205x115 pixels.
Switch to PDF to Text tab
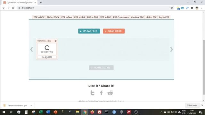pos(67,17)
